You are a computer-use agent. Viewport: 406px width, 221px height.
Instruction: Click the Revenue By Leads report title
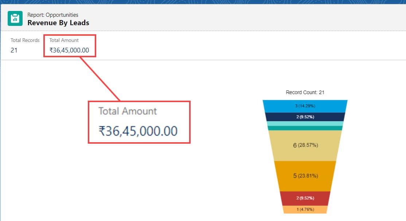[x=58, y=23]
